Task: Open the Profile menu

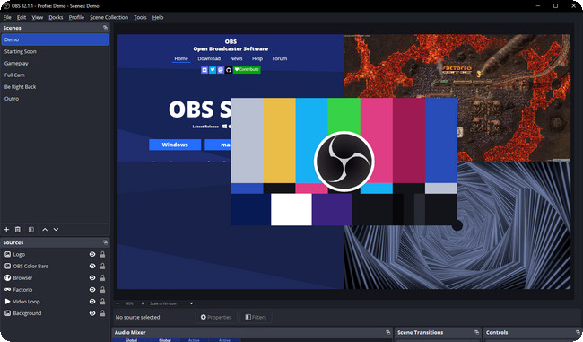Action: tap(76, 17)
